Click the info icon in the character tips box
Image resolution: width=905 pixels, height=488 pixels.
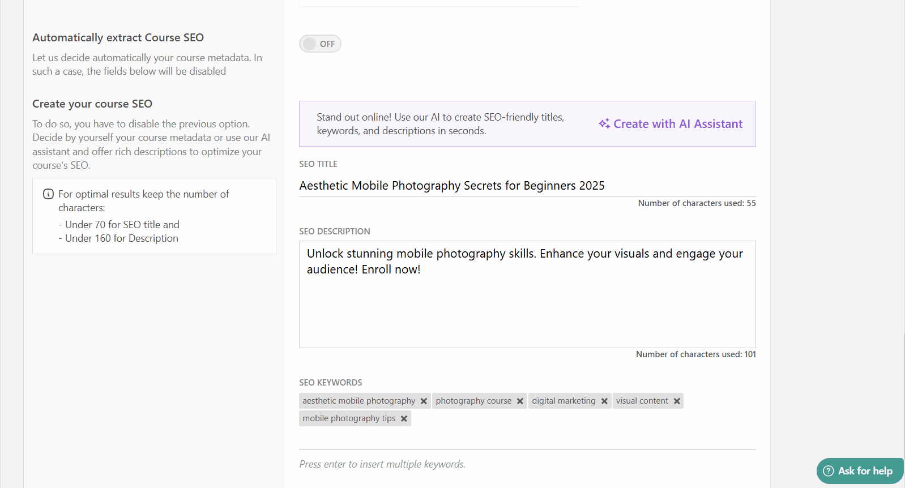click(x=49, y=194)
